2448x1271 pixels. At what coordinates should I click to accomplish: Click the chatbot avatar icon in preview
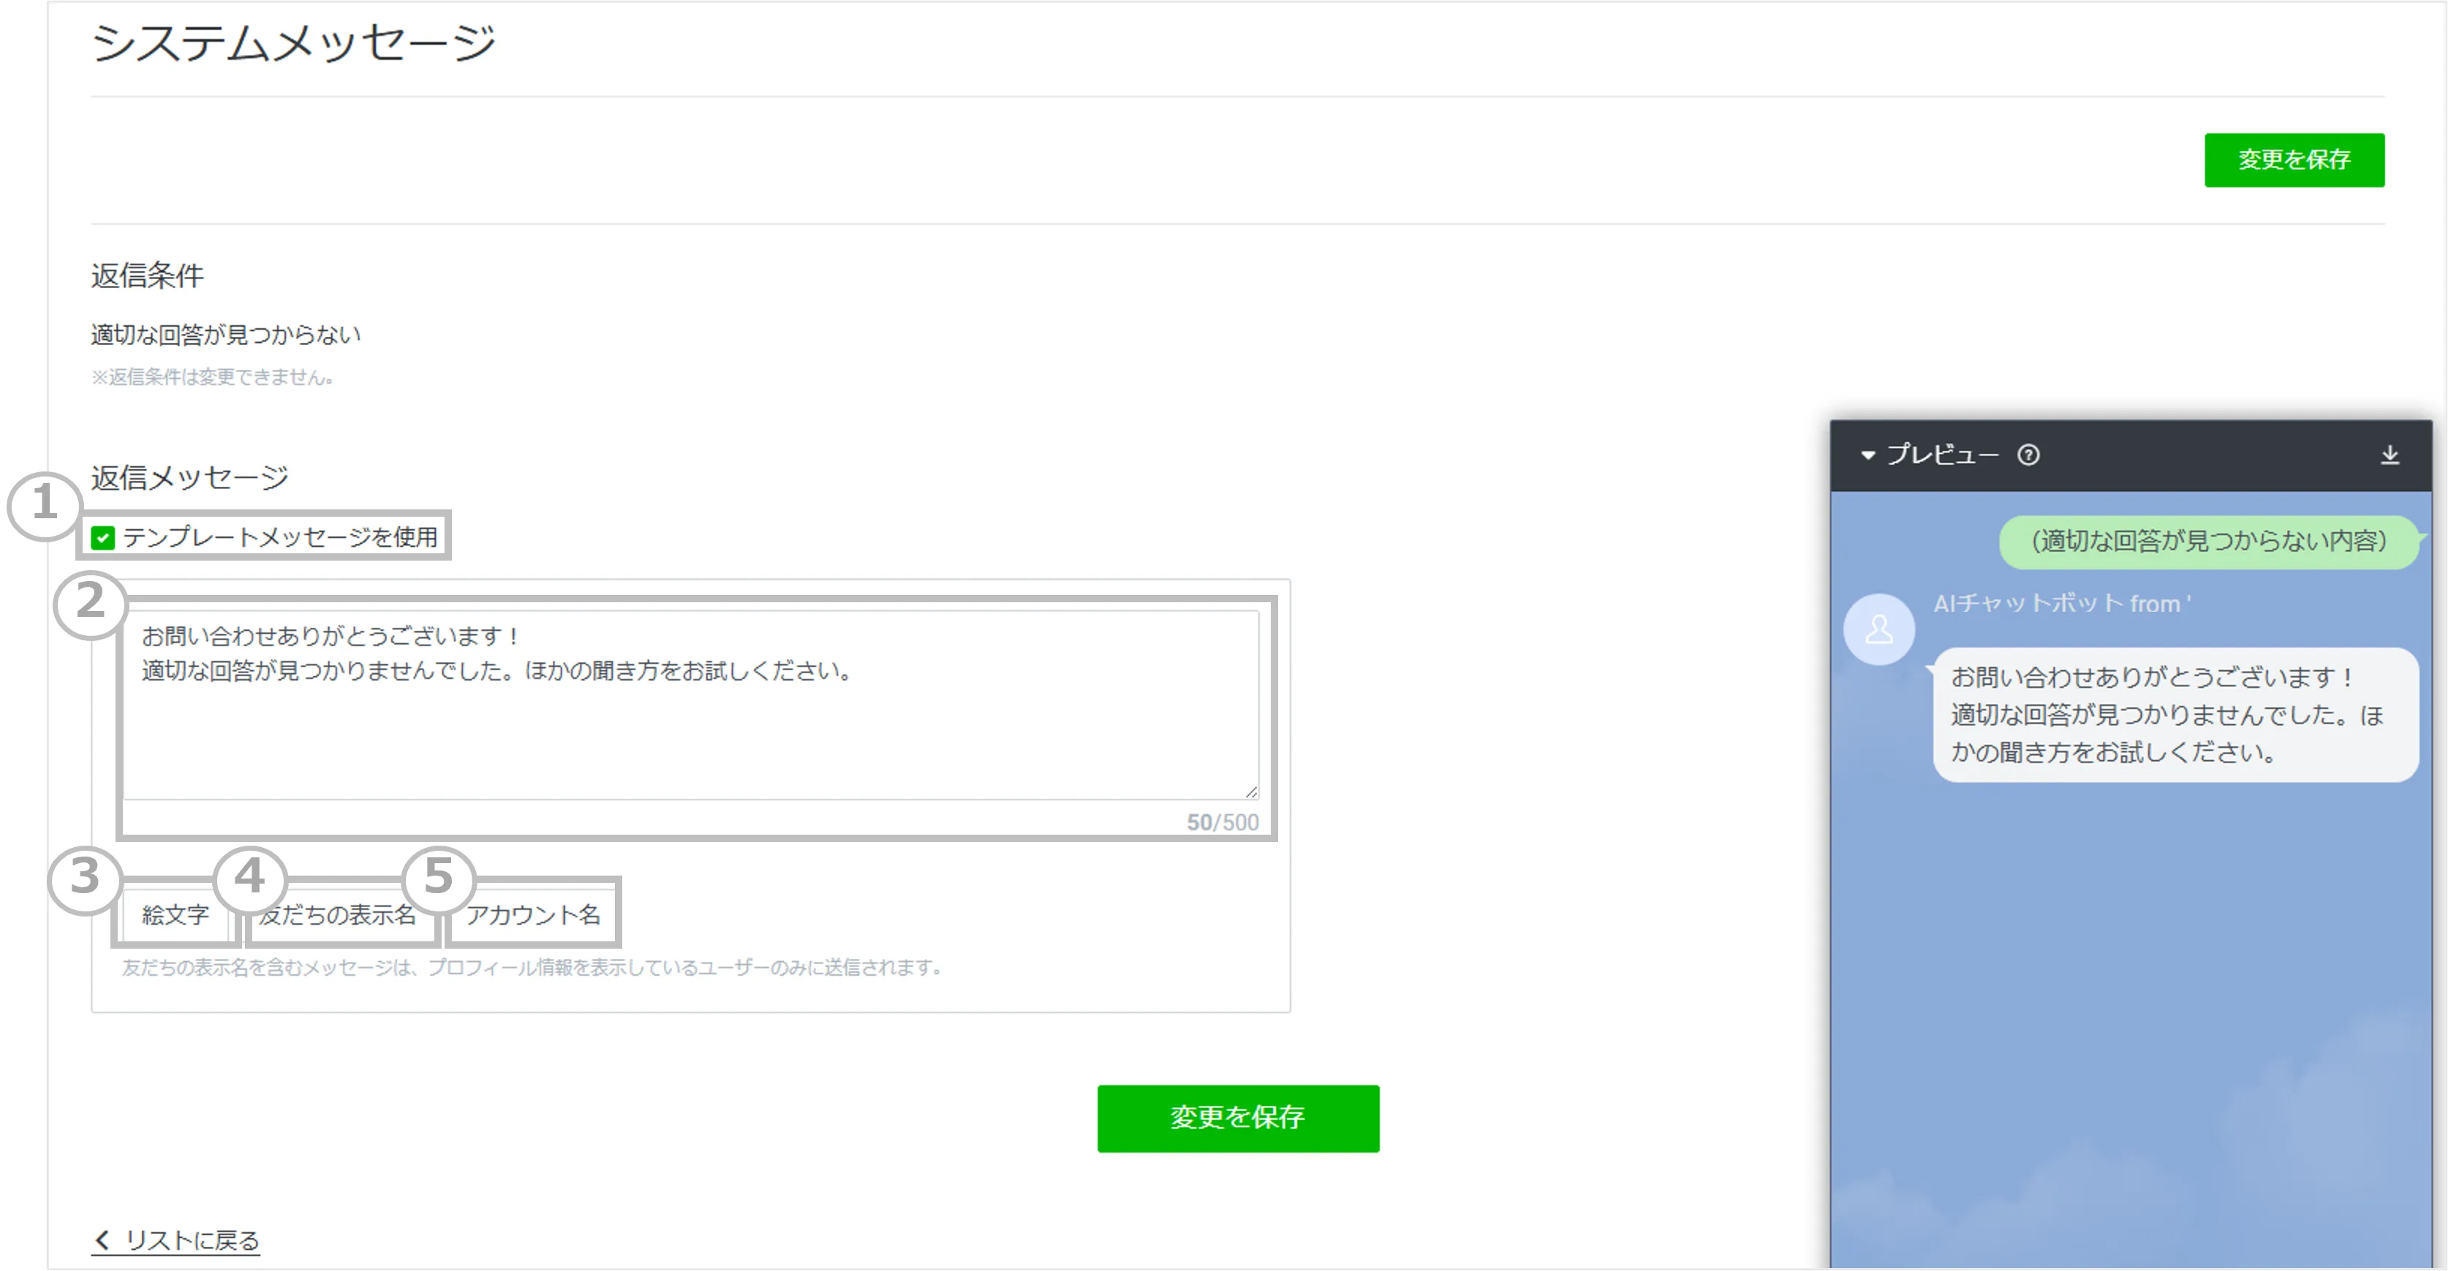(1878, 629)
